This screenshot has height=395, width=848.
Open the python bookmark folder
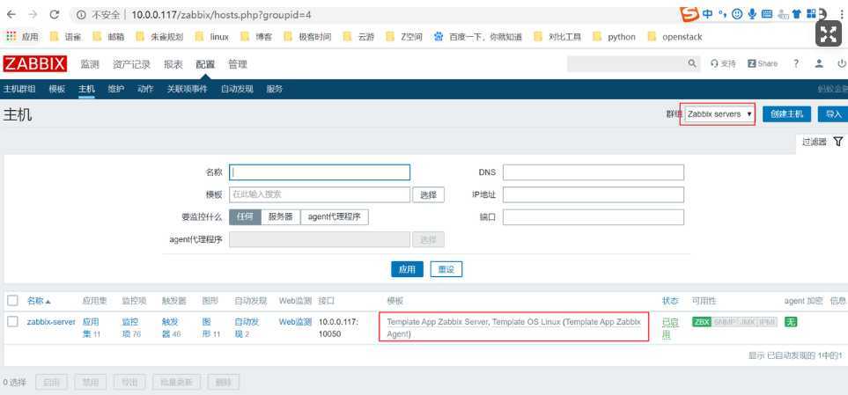[615, 37]
